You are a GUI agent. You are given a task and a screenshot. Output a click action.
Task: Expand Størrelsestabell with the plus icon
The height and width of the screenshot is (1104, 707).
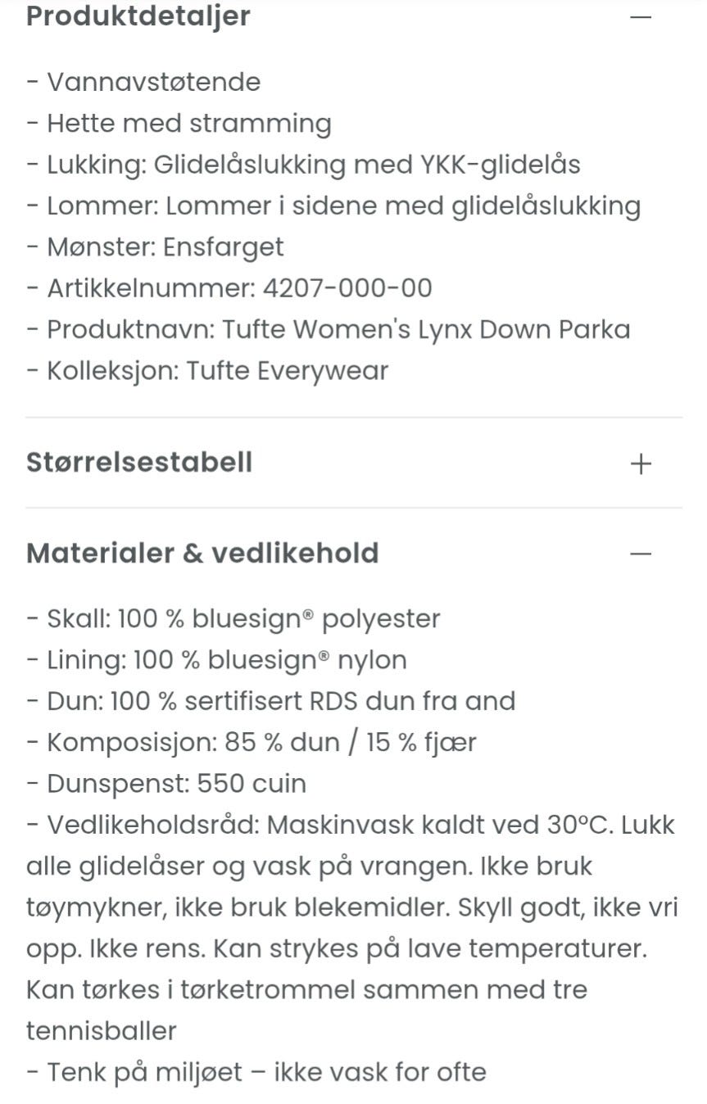click(x=641, y=464)
